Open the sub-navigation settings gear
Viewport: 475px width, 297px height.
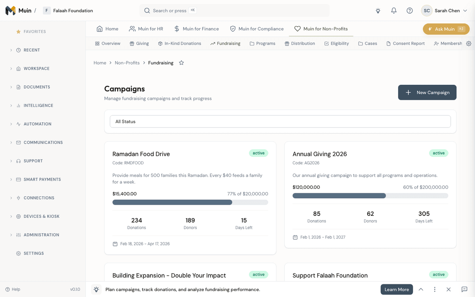pyautogui.click(x=469, y=44)
